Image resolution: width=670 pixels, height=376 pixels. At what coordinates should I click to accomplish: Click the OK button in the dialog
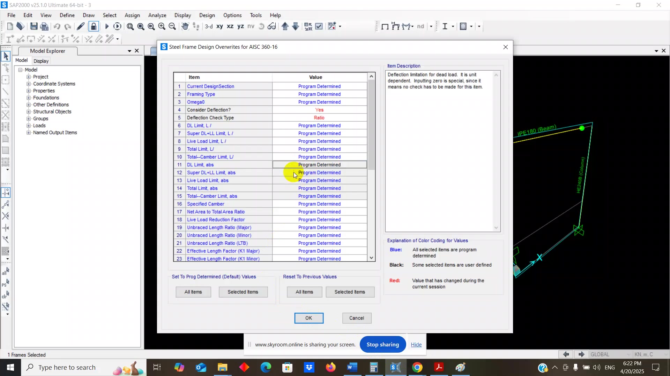[309, 318]
